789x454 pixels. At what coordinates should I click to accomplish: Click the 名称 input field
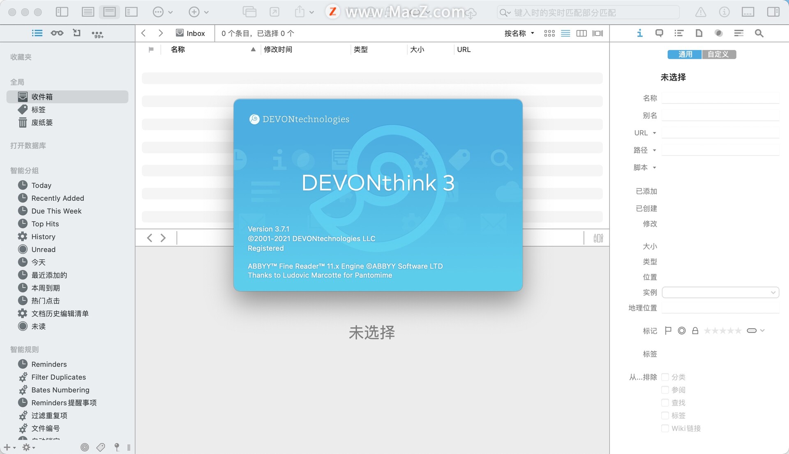point(720,98)
